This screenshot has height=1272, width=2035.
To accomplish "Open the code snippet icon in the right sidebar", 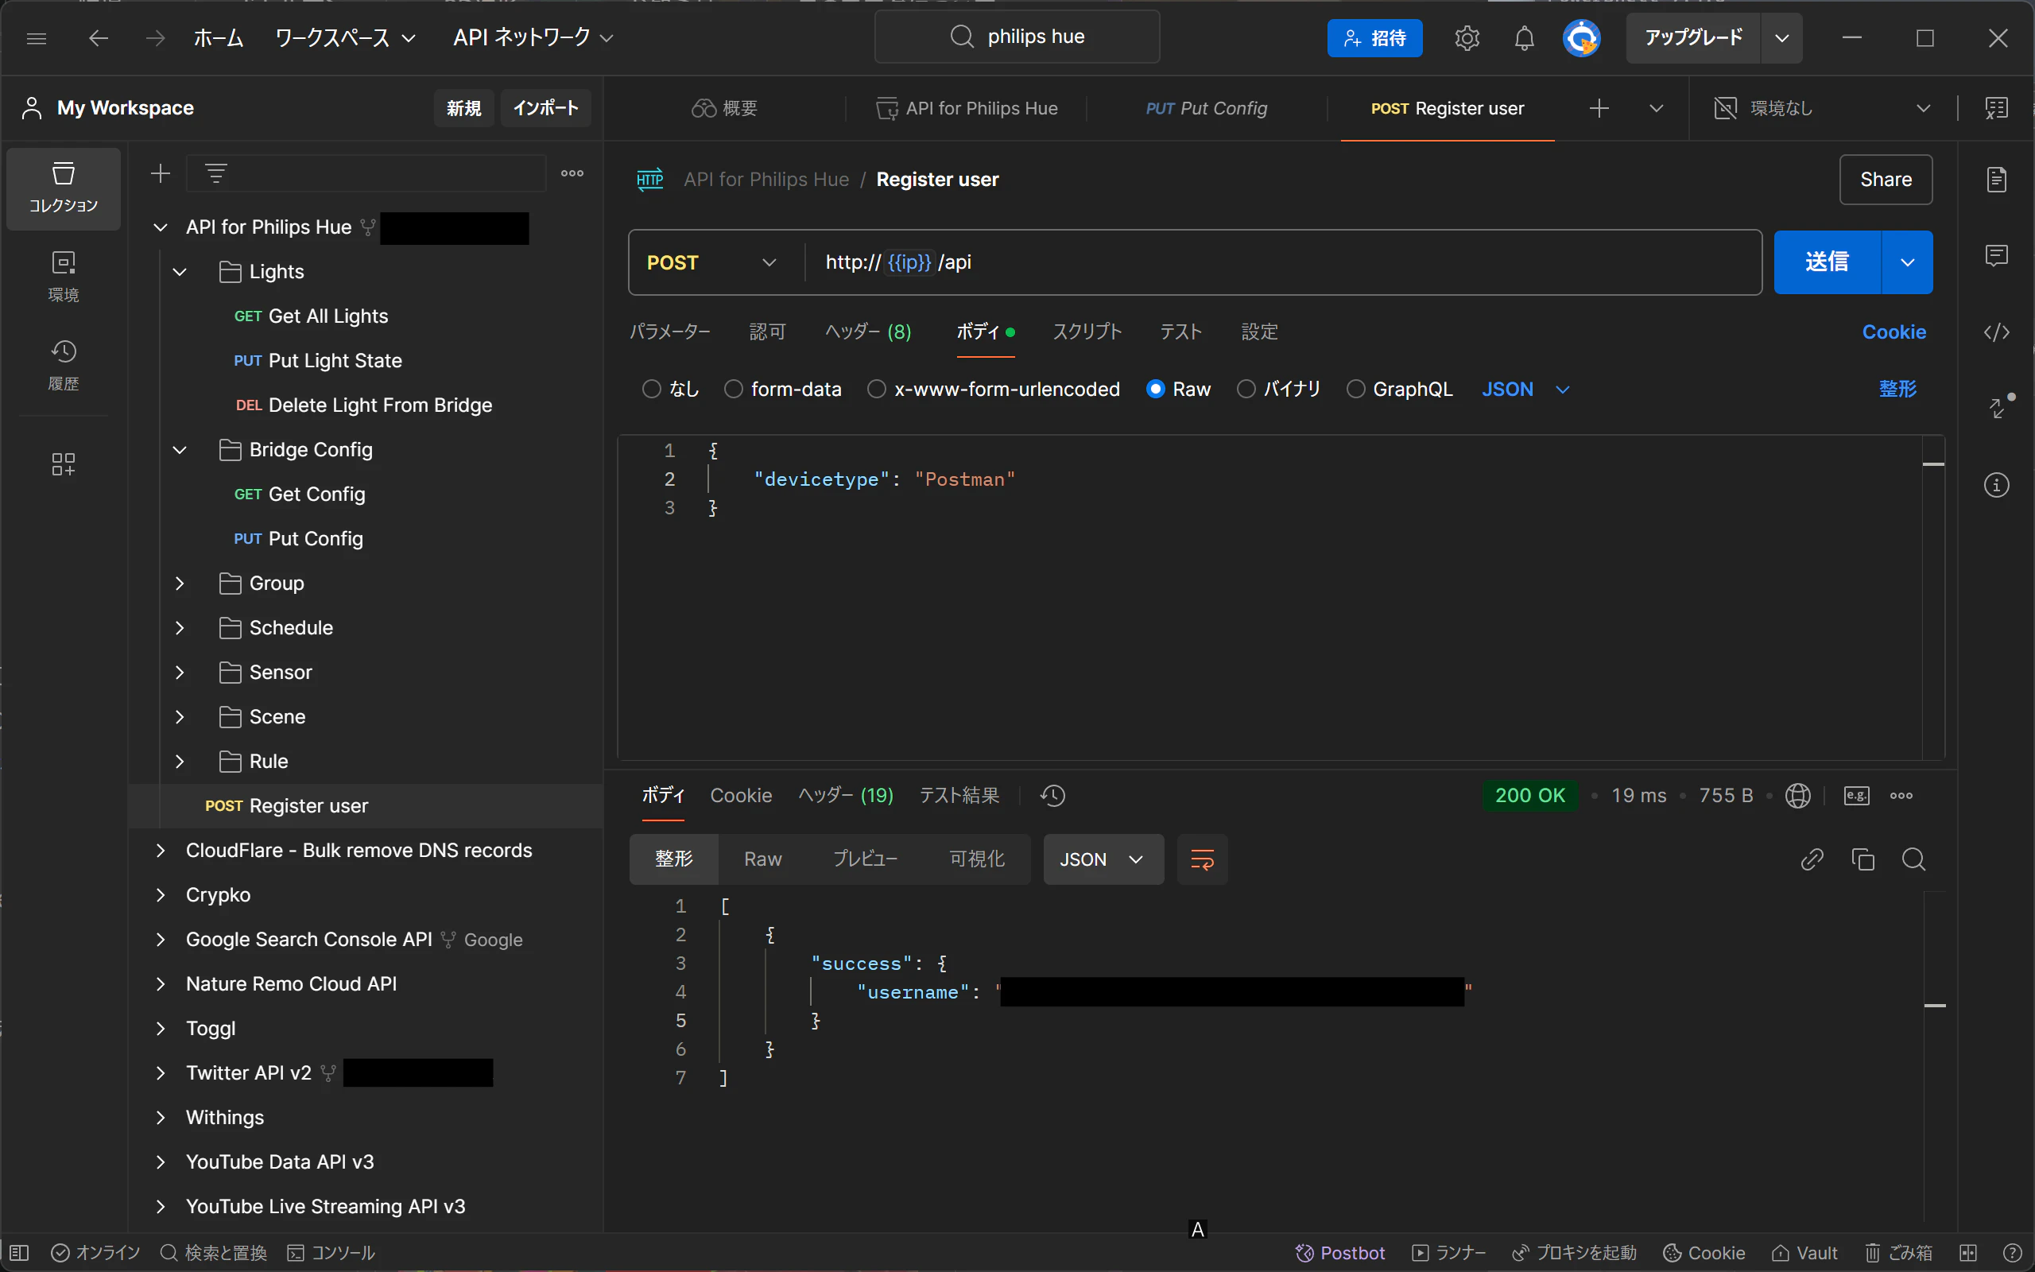I will (1996, 332).
